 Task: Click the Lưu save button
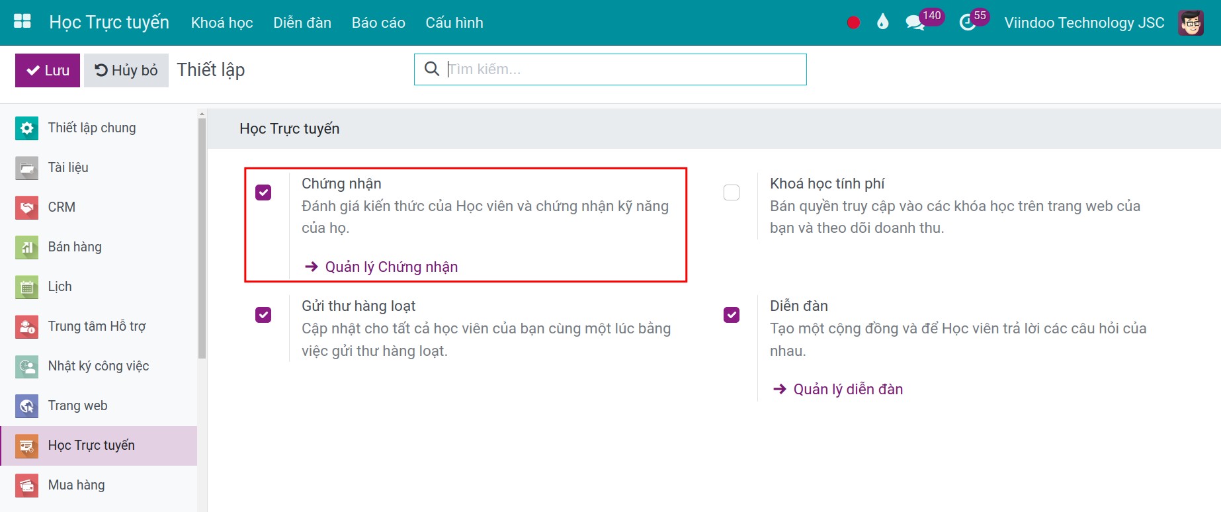click(x=48, y=70)
